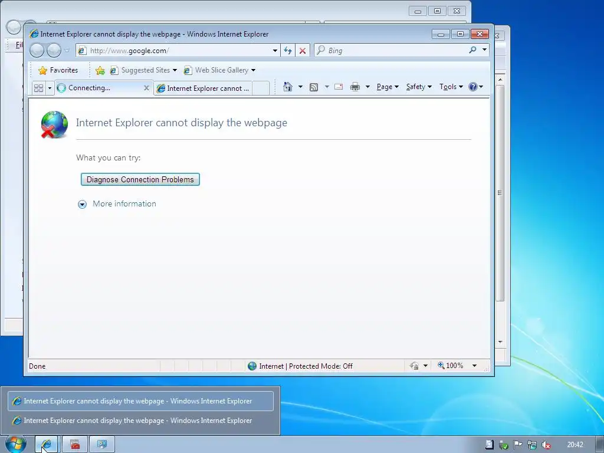Screen dimensions: 604x453
Task: Click the Show desktop button
Action: click(x=600, y=445)
